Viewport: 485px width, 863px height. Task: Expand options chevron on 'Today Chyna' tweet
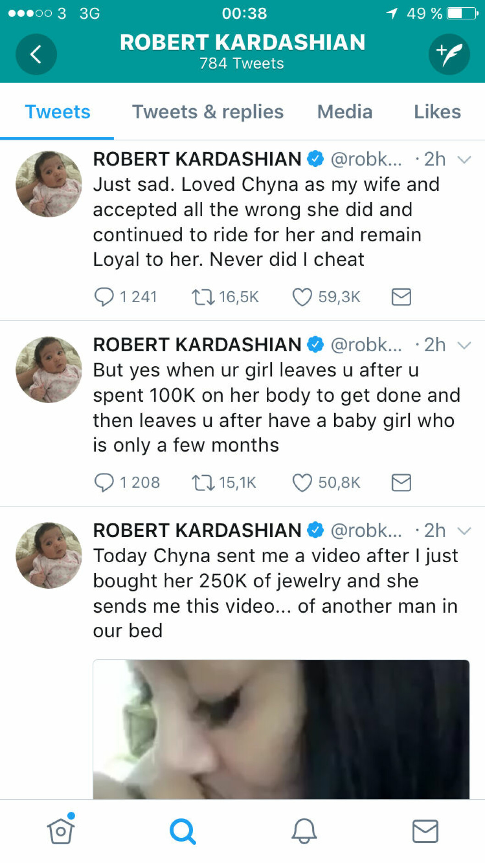click(x=464, y=531)
